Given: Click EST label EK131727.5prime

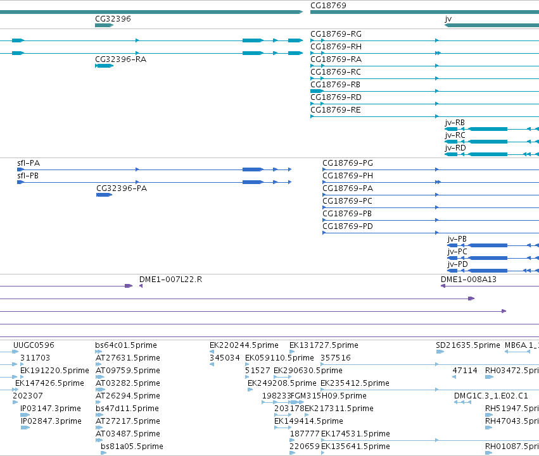Looking at the screenshot, I should pyautogui.click(x=324, y=345).
